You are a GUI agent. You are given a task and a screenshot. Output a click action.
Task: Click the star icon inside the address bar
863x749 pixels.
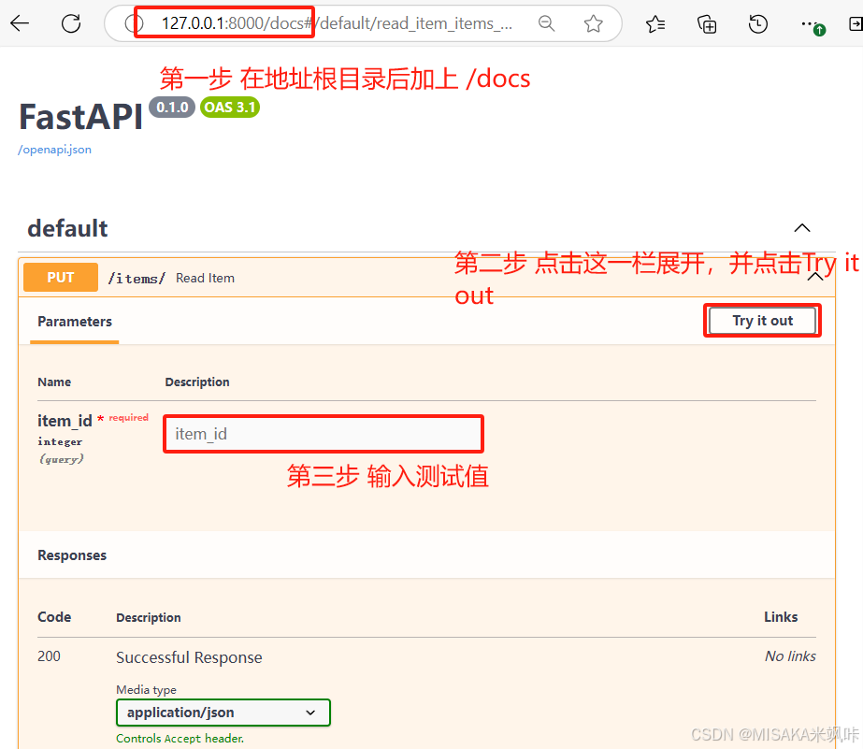click(593, 23)
